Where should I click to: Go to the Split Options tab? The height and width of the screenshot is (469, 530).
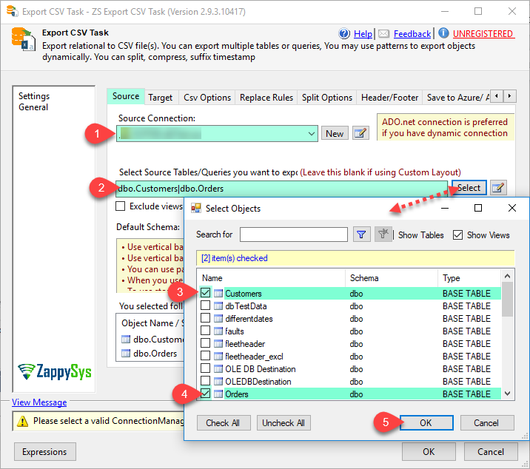point(327,98)
